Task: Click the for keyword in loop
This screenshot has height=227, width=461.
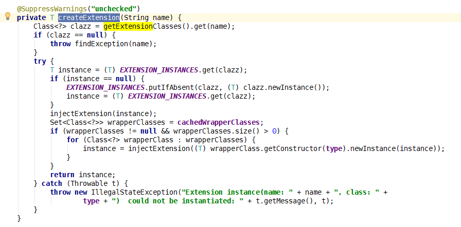Action: tap(73, 140)
